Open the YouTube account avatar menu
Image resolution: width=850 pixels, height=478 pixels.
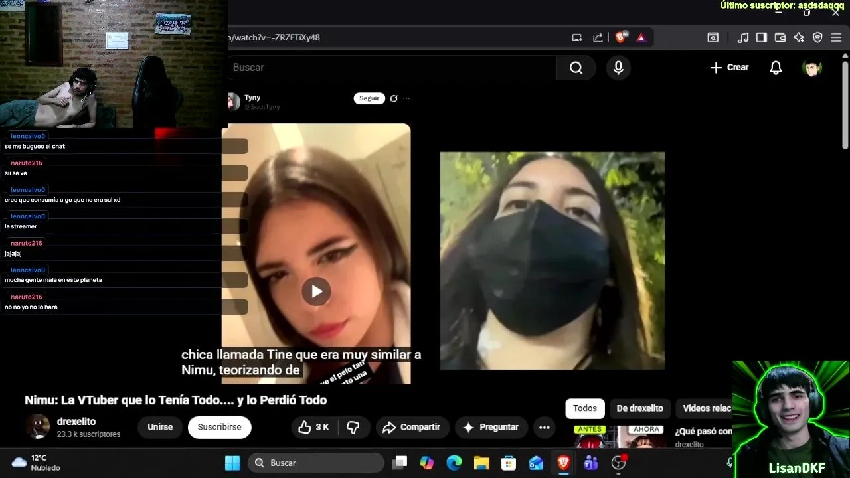pyautogui.click(x=812, y=68)
